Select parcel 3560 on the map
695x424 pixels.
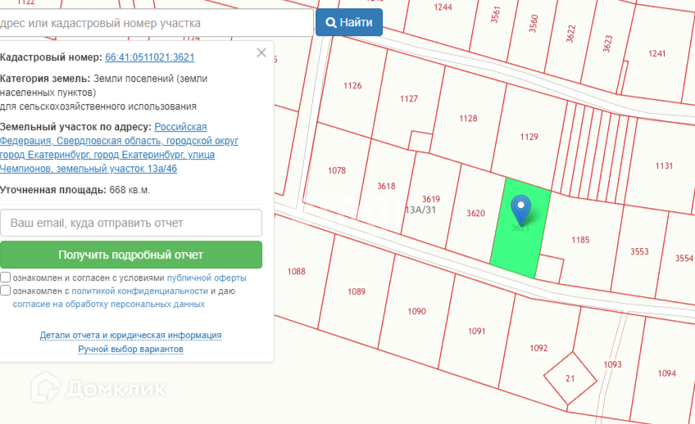[x=534, y=23]
